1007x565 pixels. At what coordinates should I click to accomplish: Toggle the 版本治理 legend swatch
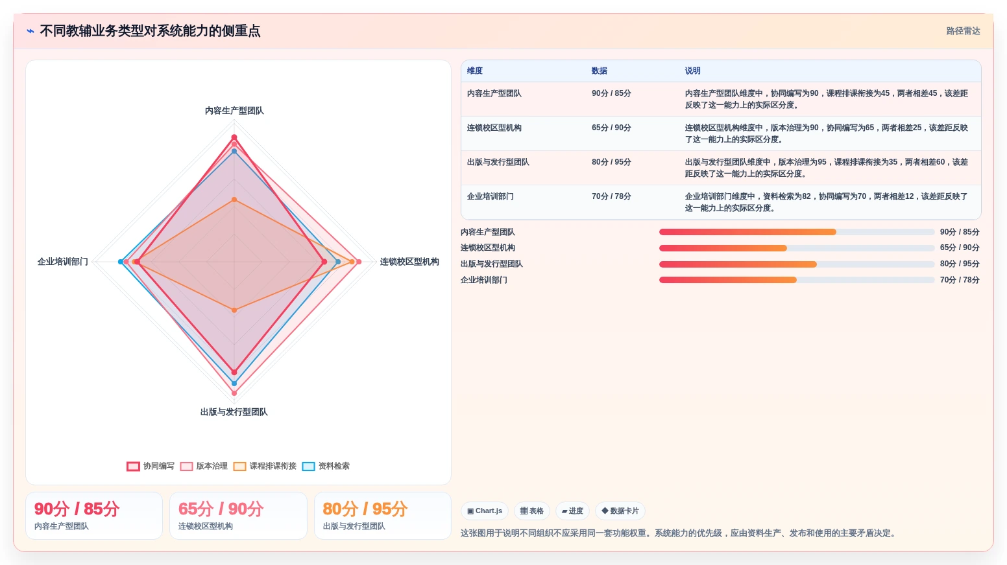tap(187, 467)
